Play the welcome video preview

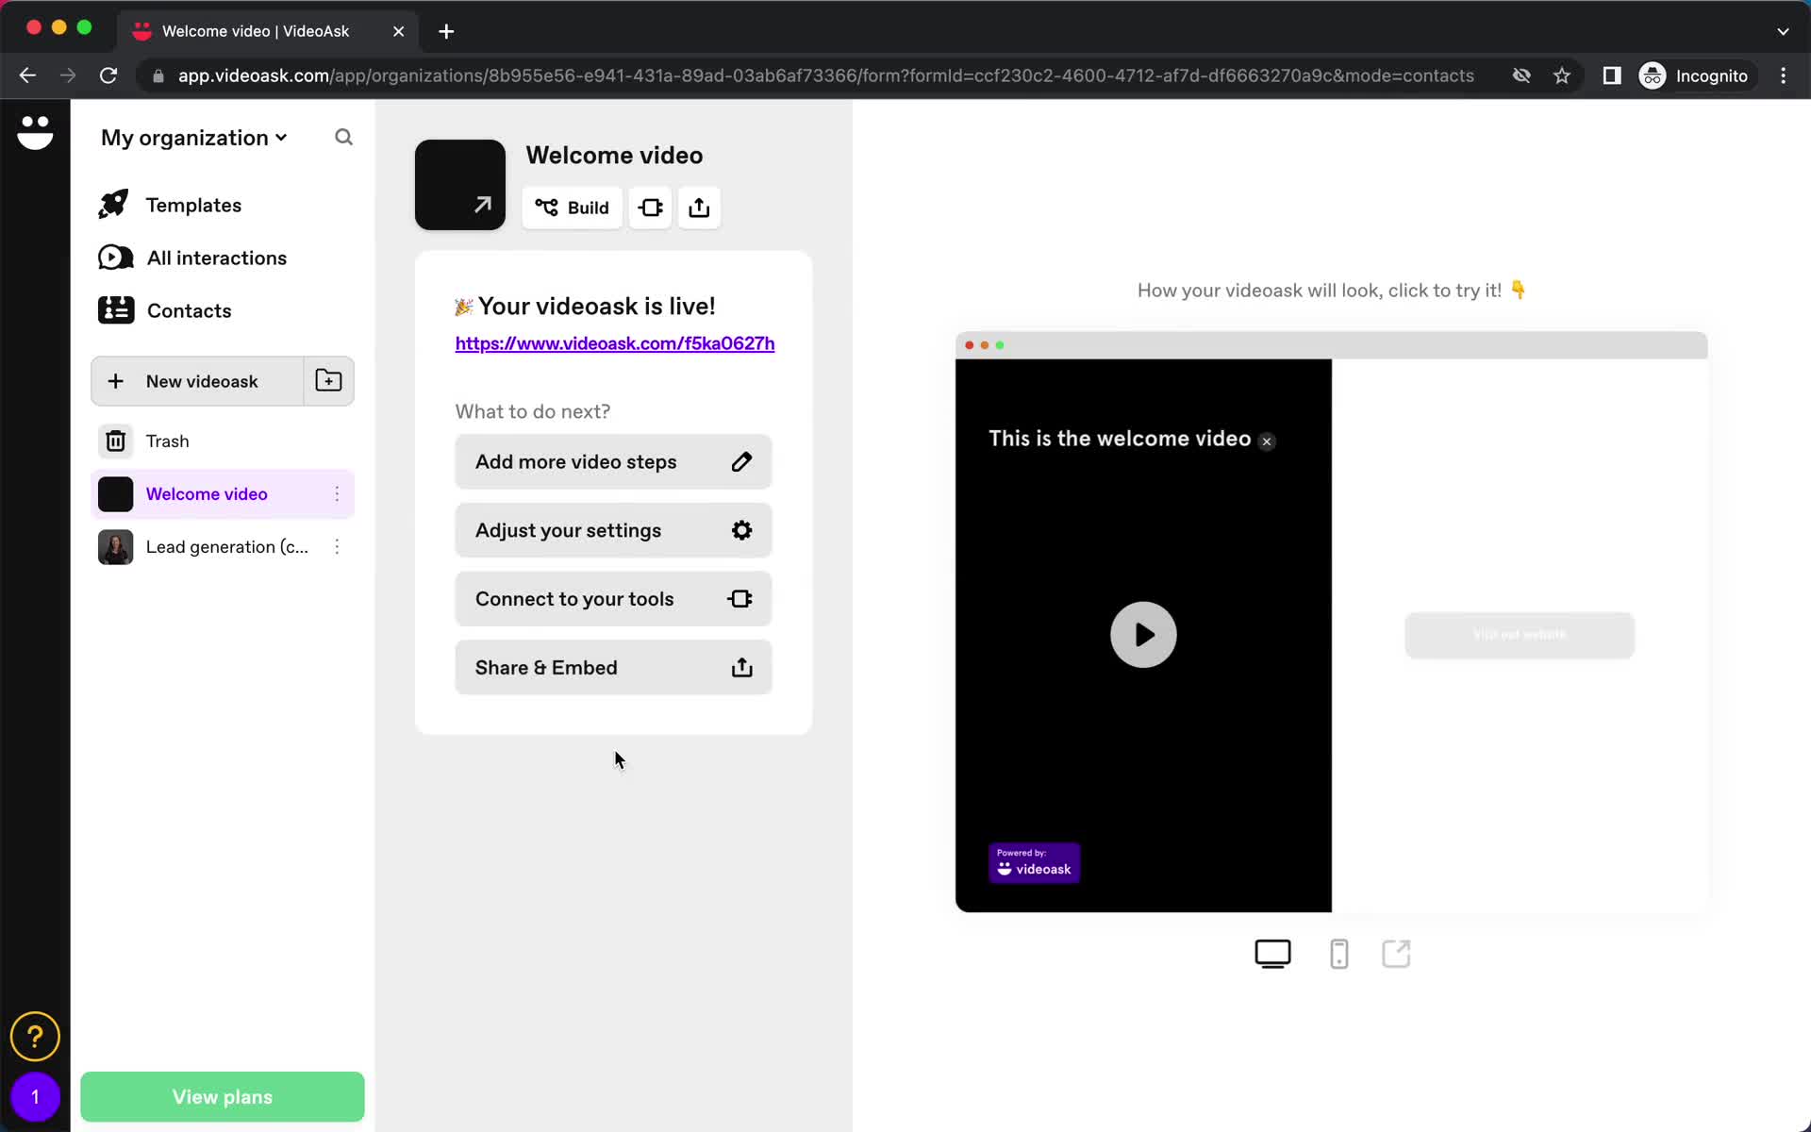[1143, 634]
